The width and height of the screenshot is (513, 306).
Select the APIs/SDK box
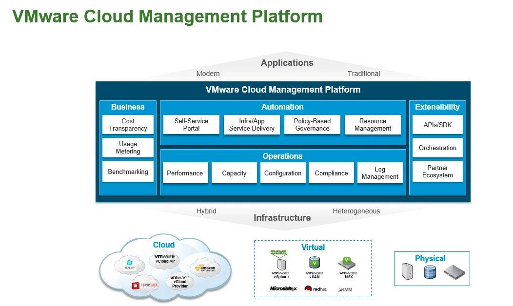tap(437, 125)
